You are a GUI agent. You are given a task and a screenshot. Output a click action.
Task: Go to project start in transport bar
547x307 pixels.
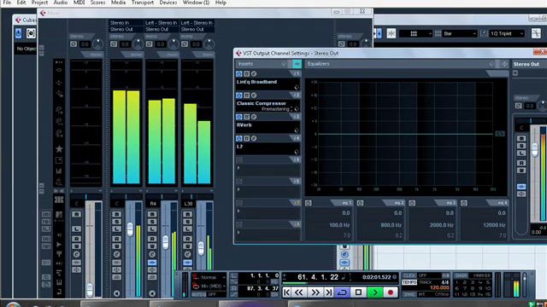click(286, 293)
